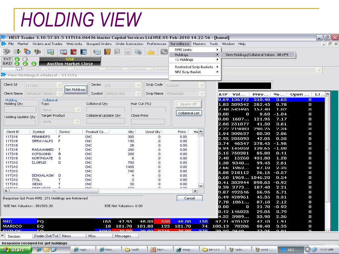This screenshot has height=254, width=339.
Task: Select NRI Scrip Basket menu entry
Action: pos(195,72)
